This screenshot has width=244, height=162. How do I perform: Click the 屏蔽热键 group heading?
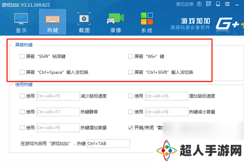[24, 45]
